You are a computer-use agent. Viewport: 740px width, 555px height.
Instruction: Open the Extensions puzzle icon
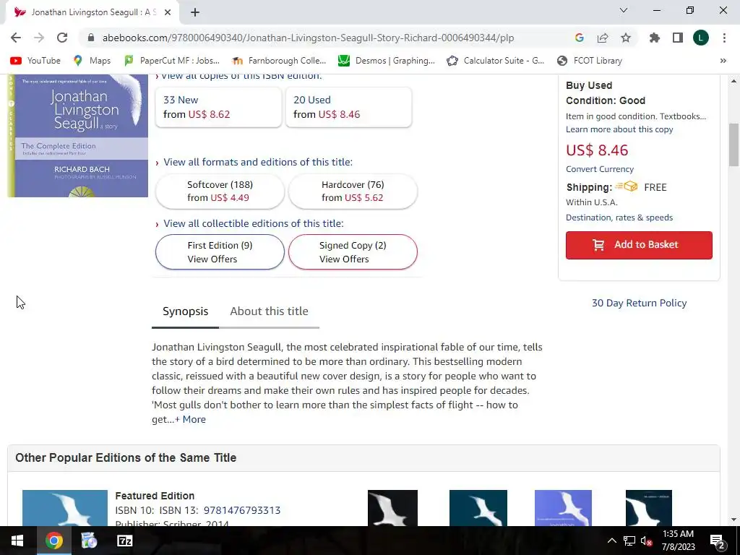[x=654, y=38]
